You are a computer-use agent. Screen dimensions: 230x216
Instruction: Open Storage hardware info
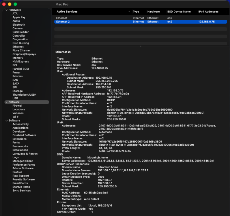[18, 91]
